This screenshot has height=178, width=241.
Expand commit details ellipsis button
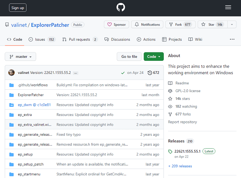pyautogui.click(x=76, y=73)
